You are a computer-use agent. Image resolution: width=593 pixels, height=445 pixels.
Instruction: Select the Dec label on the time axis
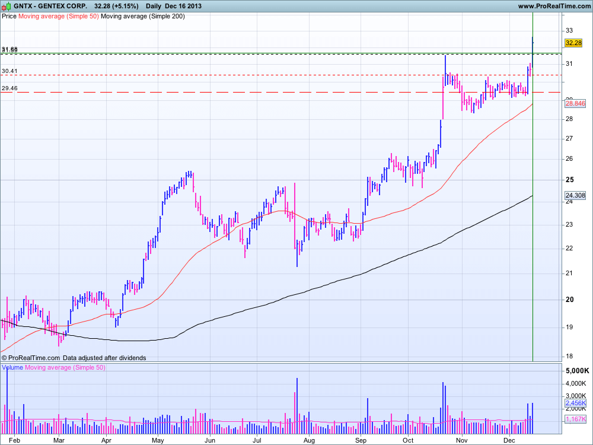(x=509, y=440)
